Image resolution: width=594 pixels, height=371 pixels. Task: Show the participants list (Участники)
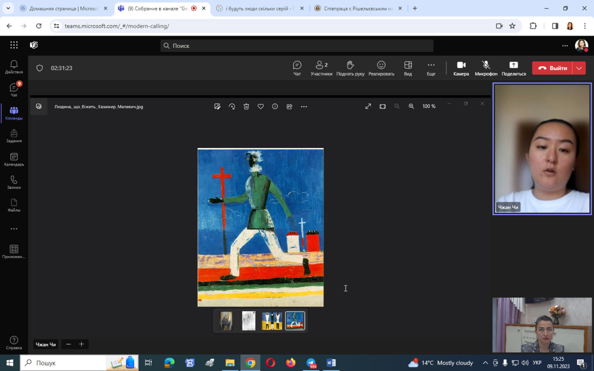321,68
